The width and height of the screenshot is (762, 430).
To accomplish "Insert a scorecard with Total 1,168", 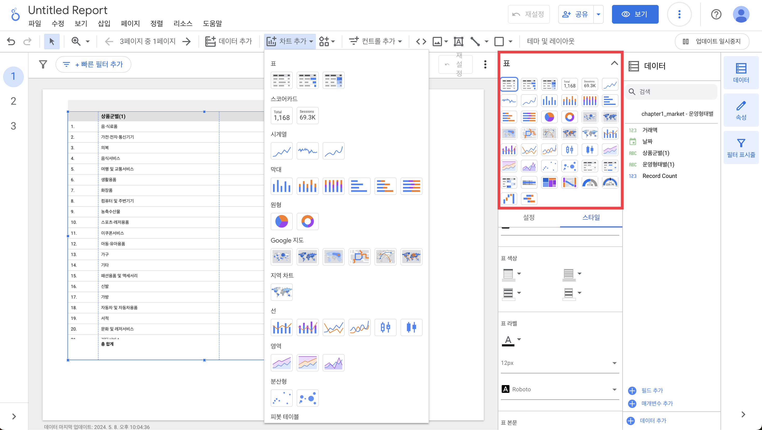I will [281, 115].
